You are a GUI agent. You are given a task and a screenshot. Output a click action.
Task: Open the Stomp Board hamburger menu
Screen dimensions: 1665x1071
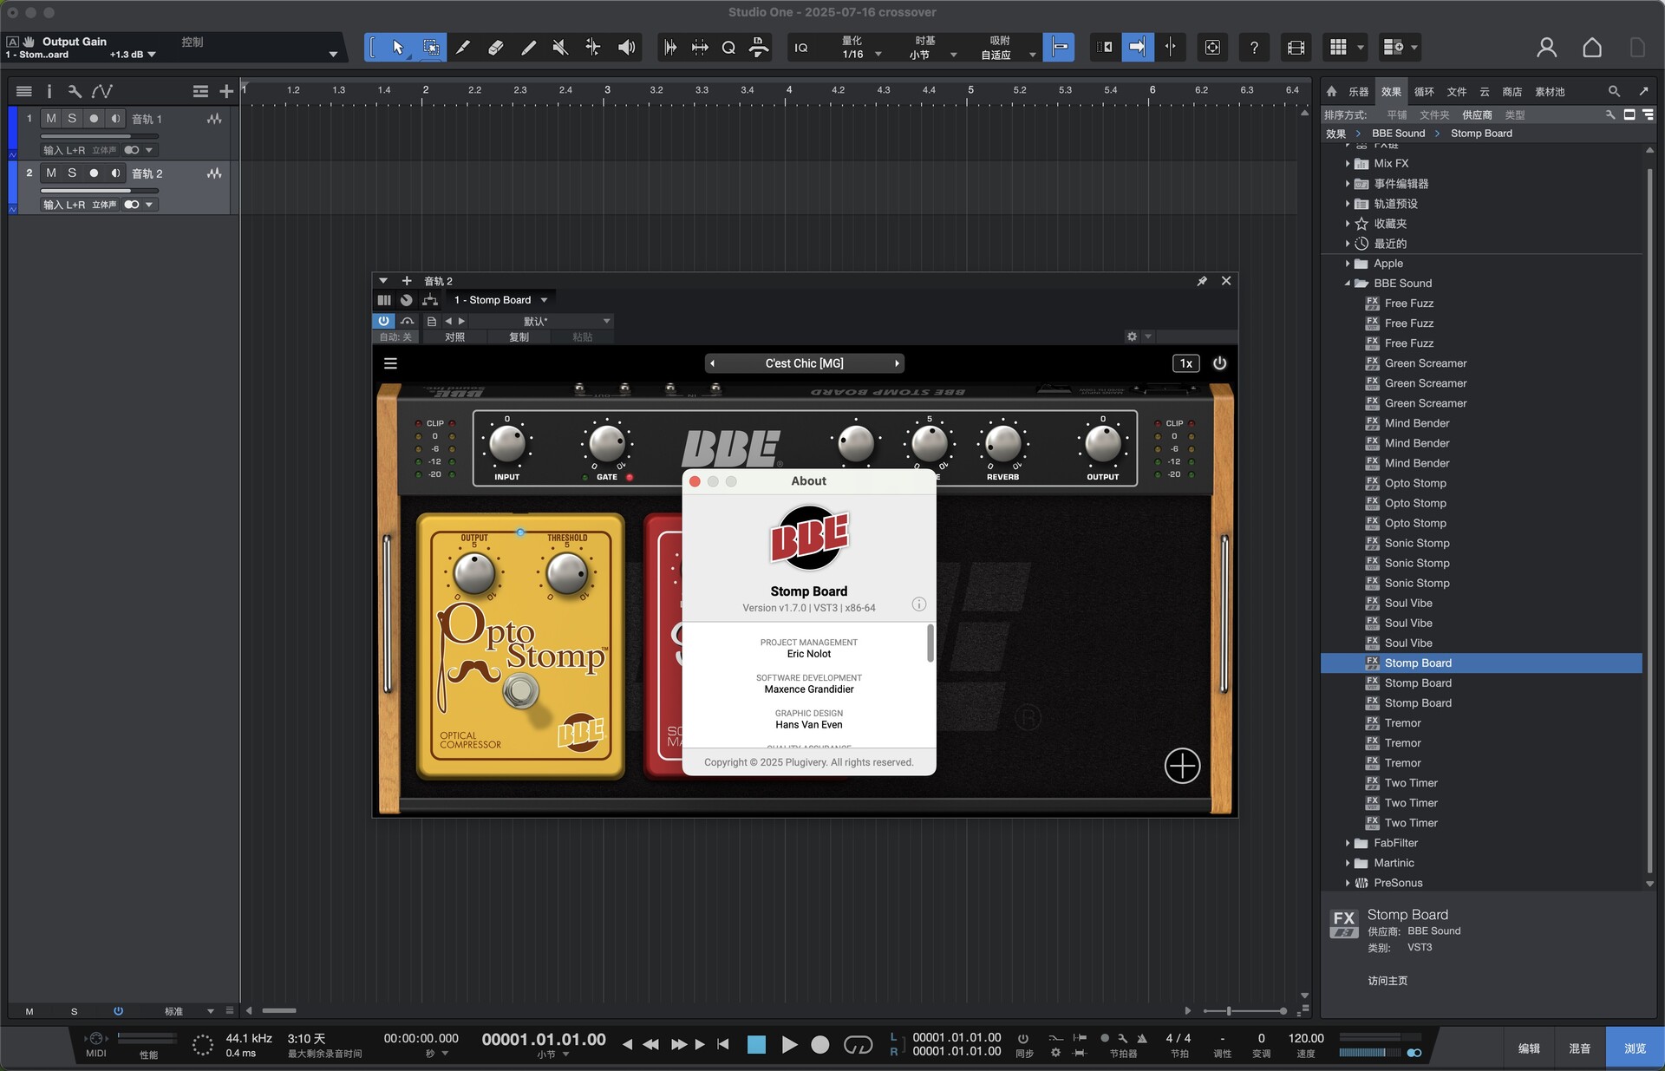[390, 363]
